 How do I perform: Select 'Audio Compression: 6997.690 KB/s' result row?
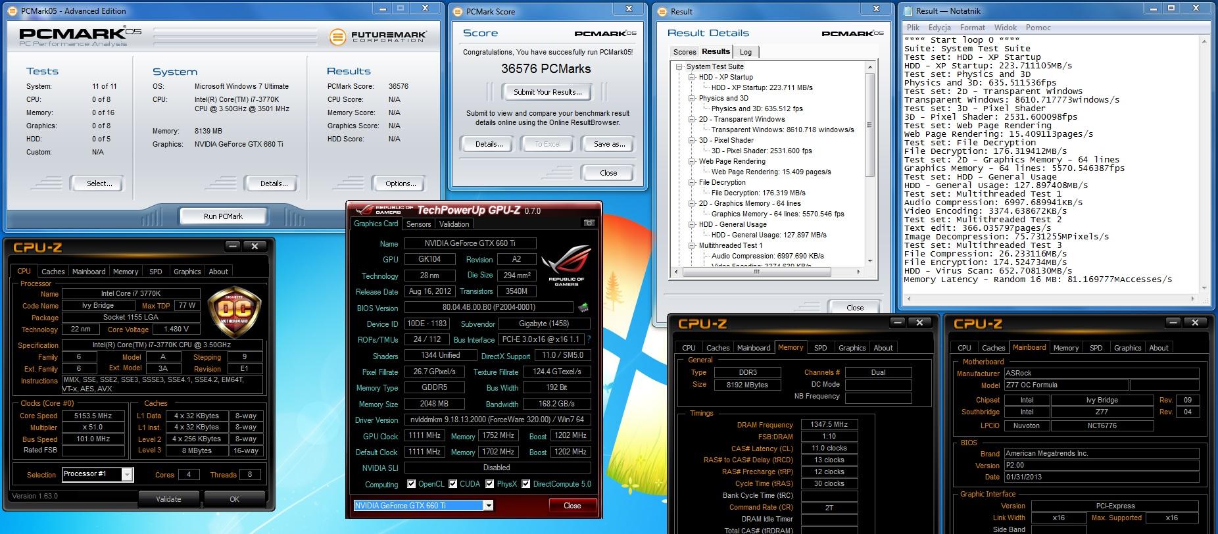click(x=767, y=256)
